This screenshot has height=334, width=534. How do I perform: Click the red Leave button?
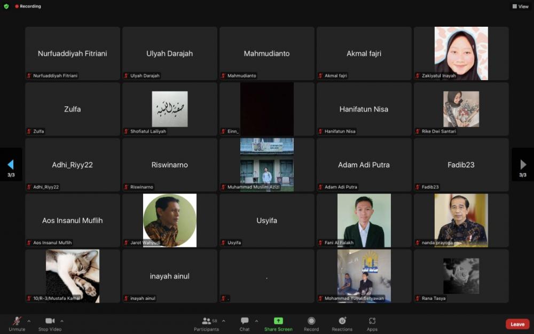coord(517,324)
